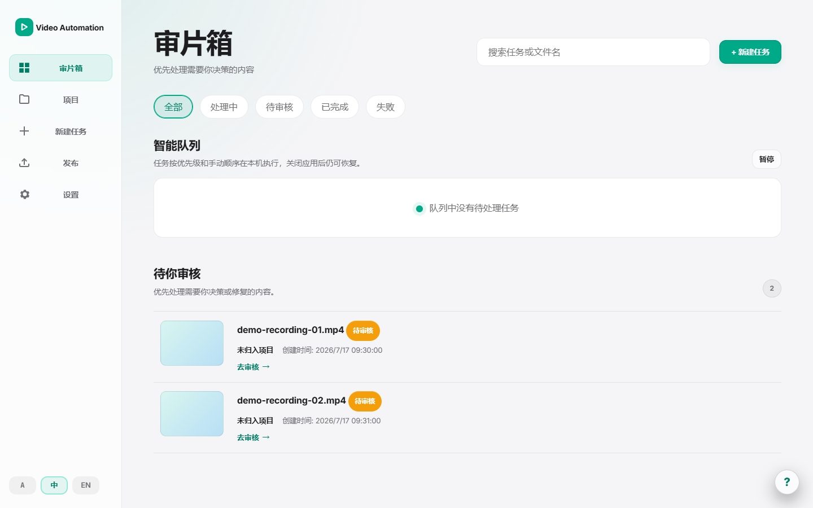Viewport: 813px width, 508px height.
Task: Switch interface language to 中
Action: 54,485
